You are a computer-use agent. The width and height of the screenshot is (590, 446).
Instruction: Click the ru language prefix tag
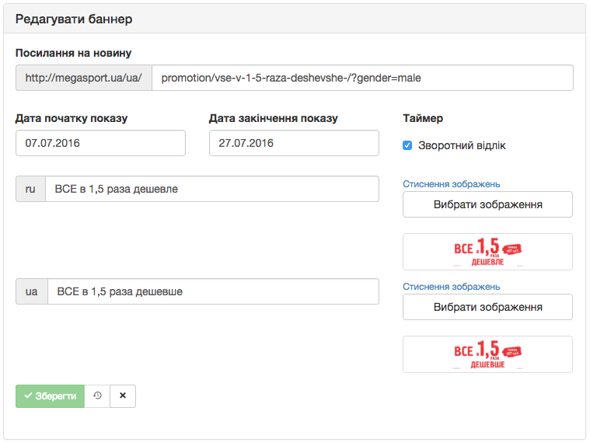(30, 189)
